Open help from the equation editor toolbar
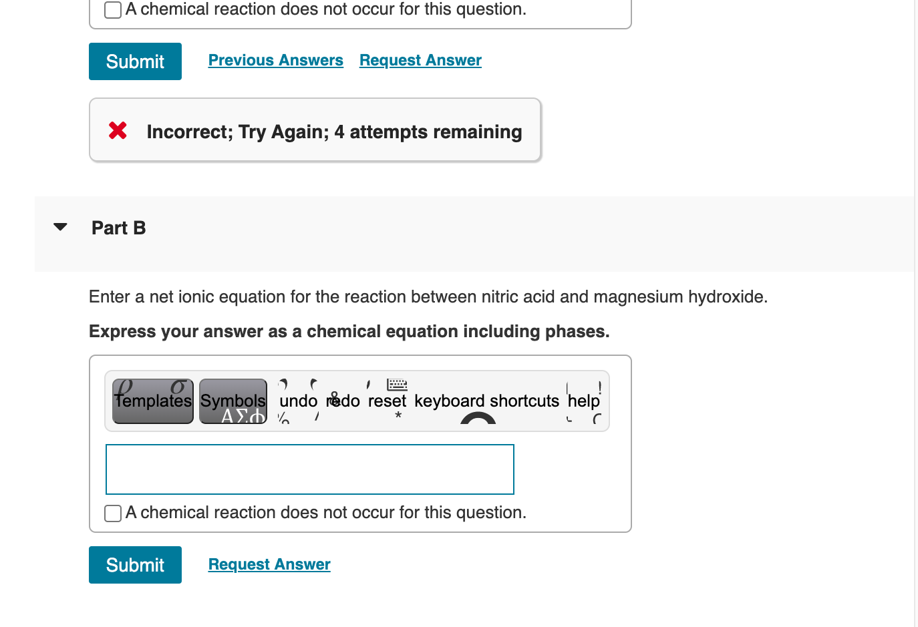The width and height of the screenshot is (918, 627). point(583,401)
